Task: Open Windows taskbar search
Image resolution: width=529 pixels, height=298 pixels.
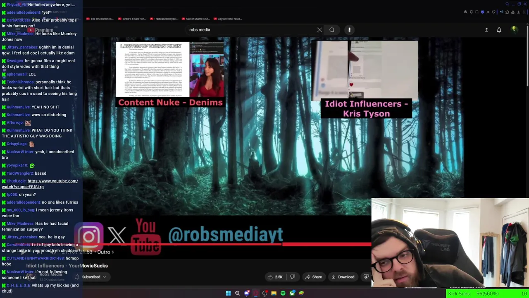Action: pyautogui.click(x=237, y=293)
